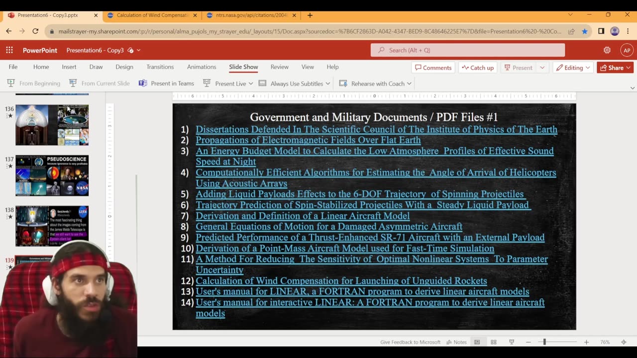Switch to the Transitions tab
Image resolution: width=637 pixels, height=358 pixels.
tap(160, 67)
